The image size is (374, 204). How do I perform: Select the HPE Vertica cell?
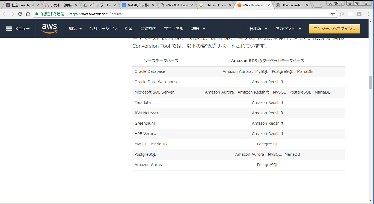click(x=145, y=134)
